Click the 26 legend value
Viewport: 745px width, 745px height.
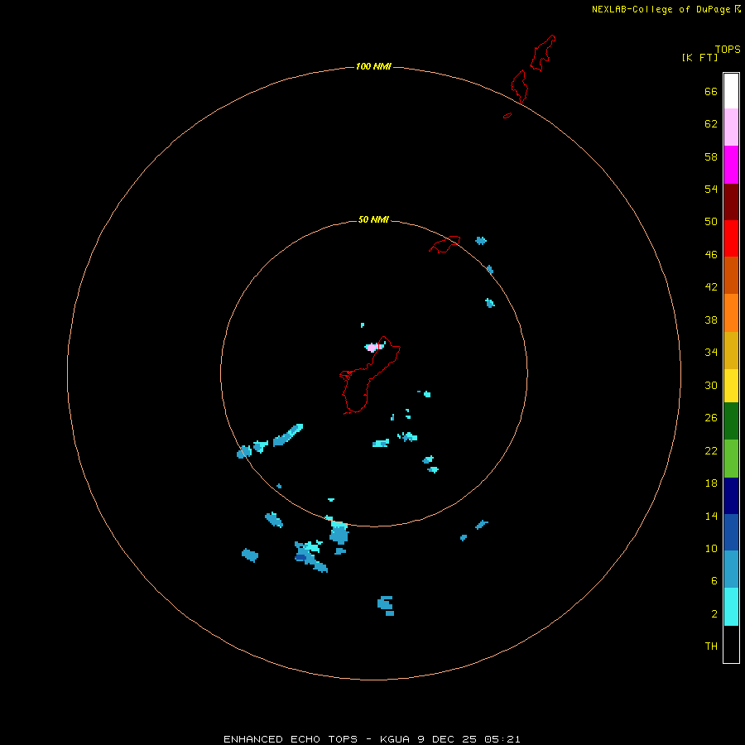click(711, 418)
